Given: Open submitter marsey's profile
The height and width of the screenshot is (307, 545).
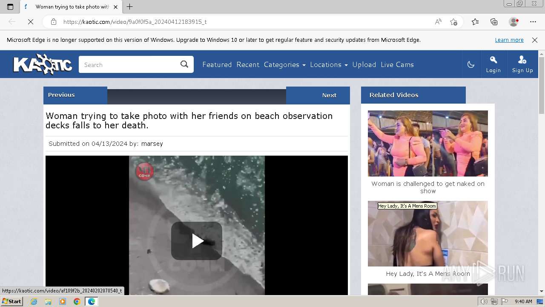Looking at the screenshot, I should pos(152,144).
